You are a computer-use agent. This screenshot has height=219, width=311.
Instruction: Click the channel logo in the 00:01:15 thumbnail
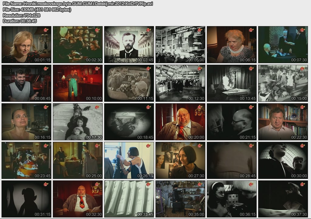(46, 30)
